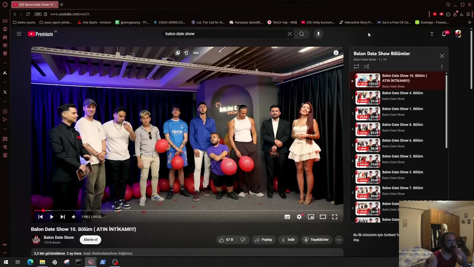
Task: Dislike the video
Action: tap(243, 240)
